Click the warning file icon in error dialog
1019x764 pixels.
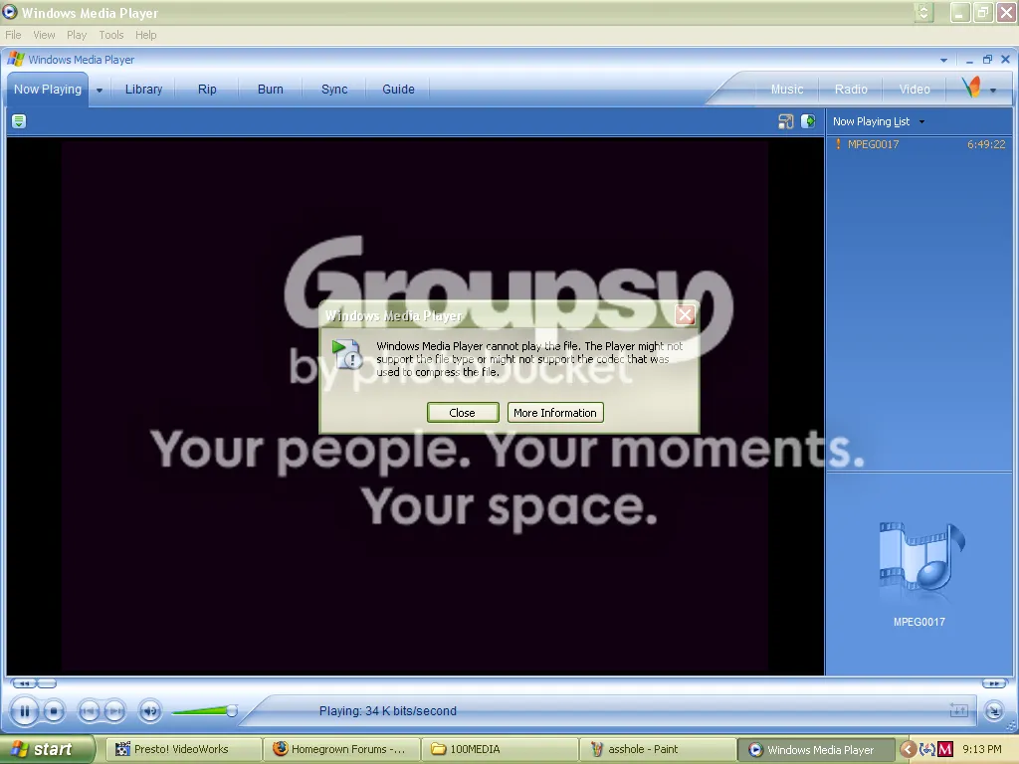click(346, 355)
